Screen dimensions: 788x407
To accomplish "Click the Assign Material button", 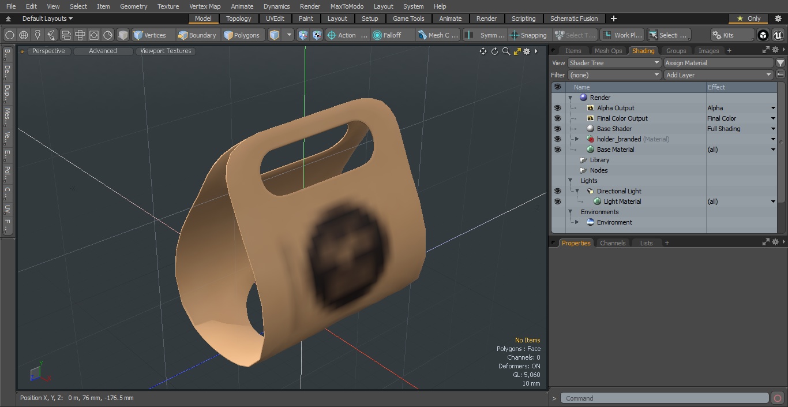I will click(x=718, y=63).
